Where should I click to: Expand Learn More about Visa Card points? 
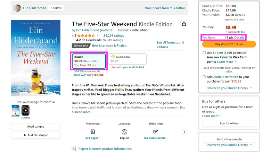[x=227, y=62]
